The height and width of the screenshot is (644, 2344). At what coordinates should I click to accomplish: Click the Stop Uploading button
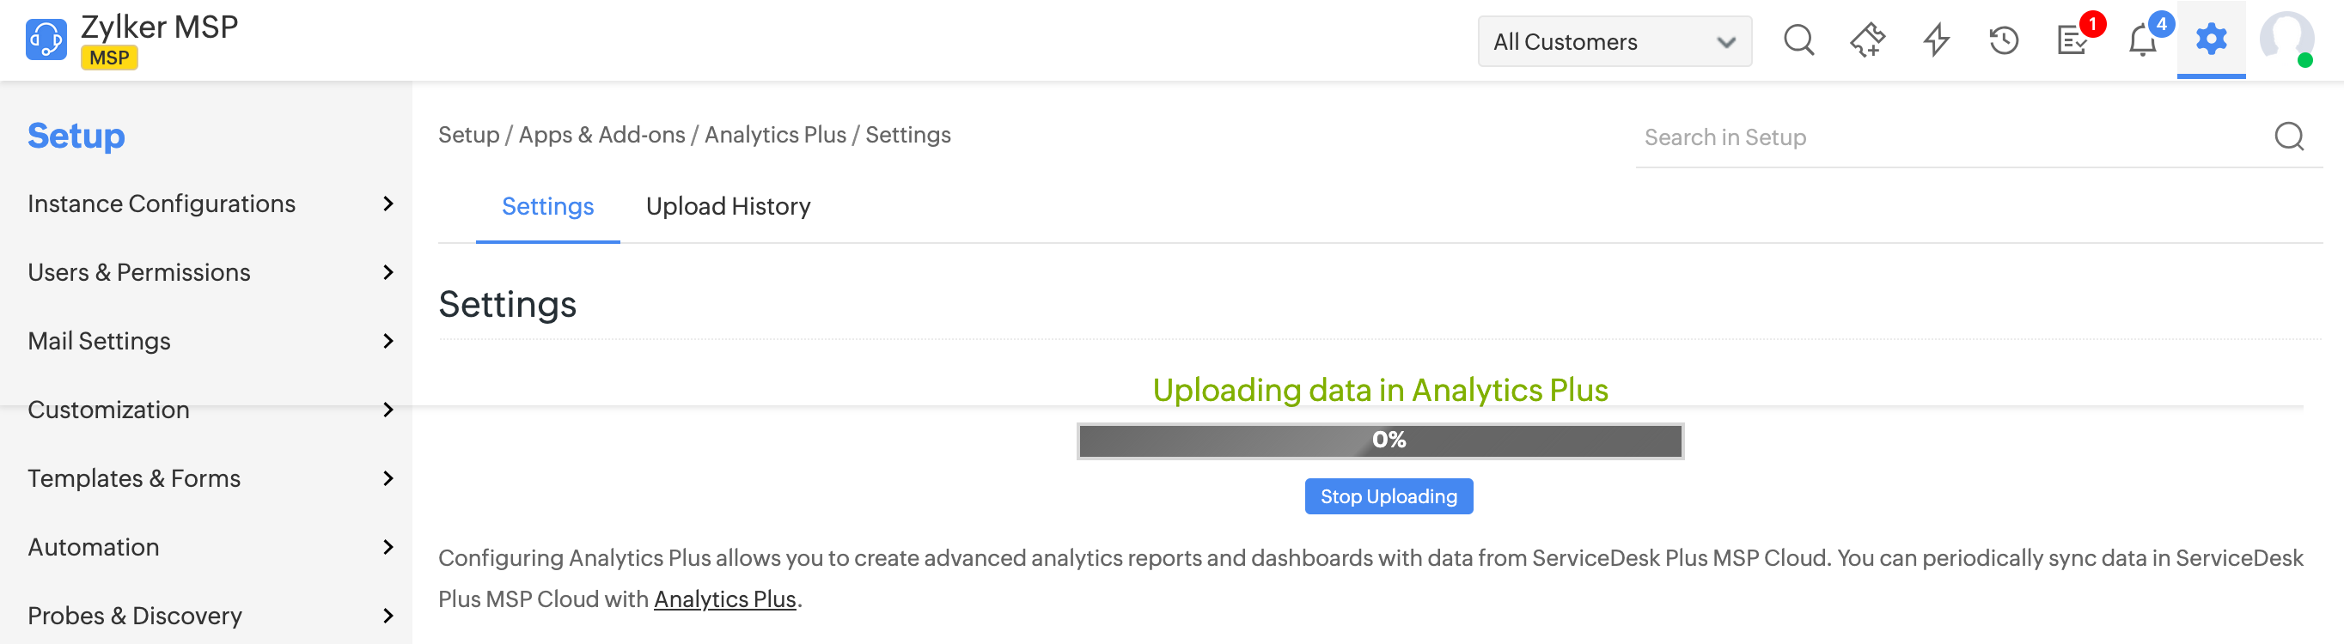(x=1389, y=496)
